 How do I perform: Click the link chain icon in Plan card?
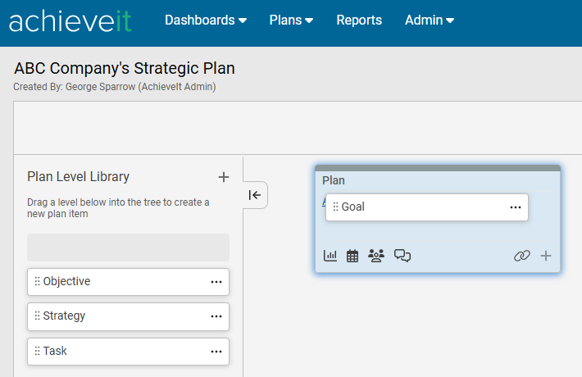tap(522, 256)
